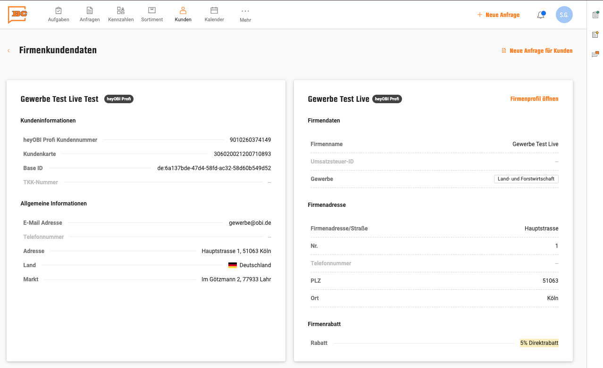The width and height of the screenshot is (603, 368).
Task: Click the gewerbe@obi.de email address
Action: pyautogui.click(x=250, y=223)
